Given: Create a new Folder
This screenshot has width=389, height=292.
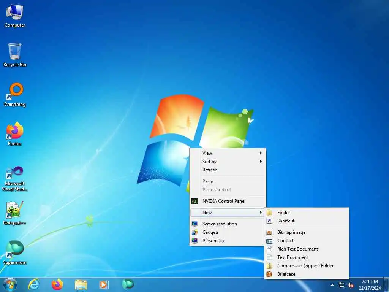Looking at the screenshot, I should 307,212.
